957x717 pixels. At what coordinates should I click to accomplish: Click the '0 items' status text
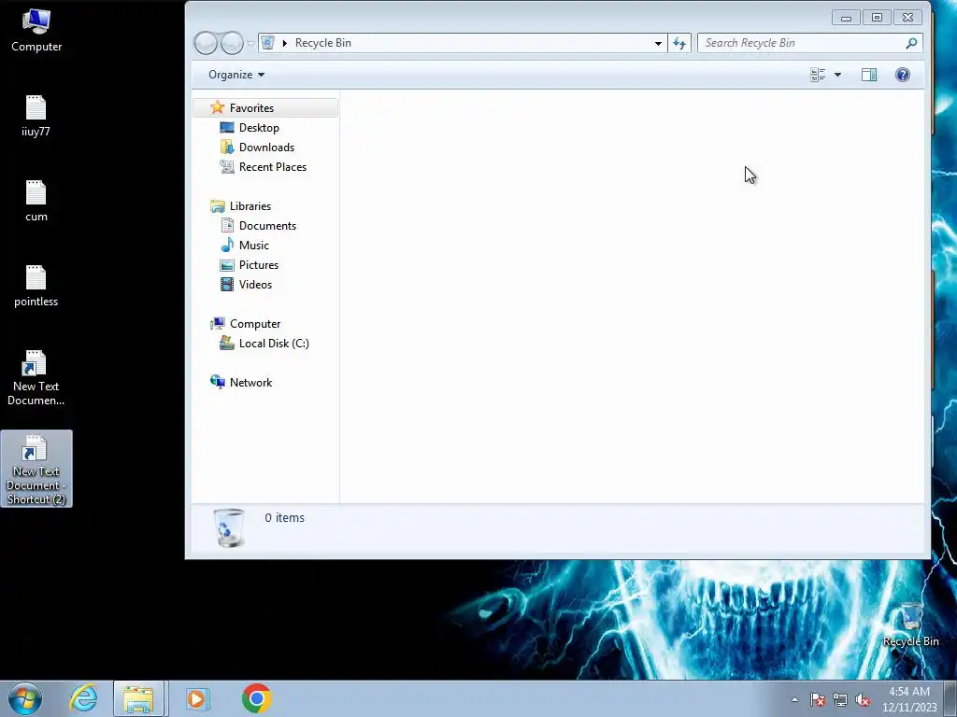(x=284, y=517)
